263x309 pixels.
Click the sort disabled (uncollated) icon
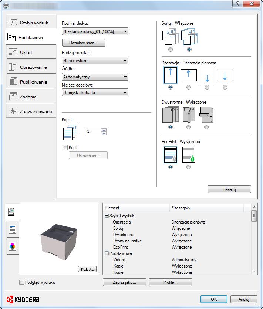pos(171,37)
